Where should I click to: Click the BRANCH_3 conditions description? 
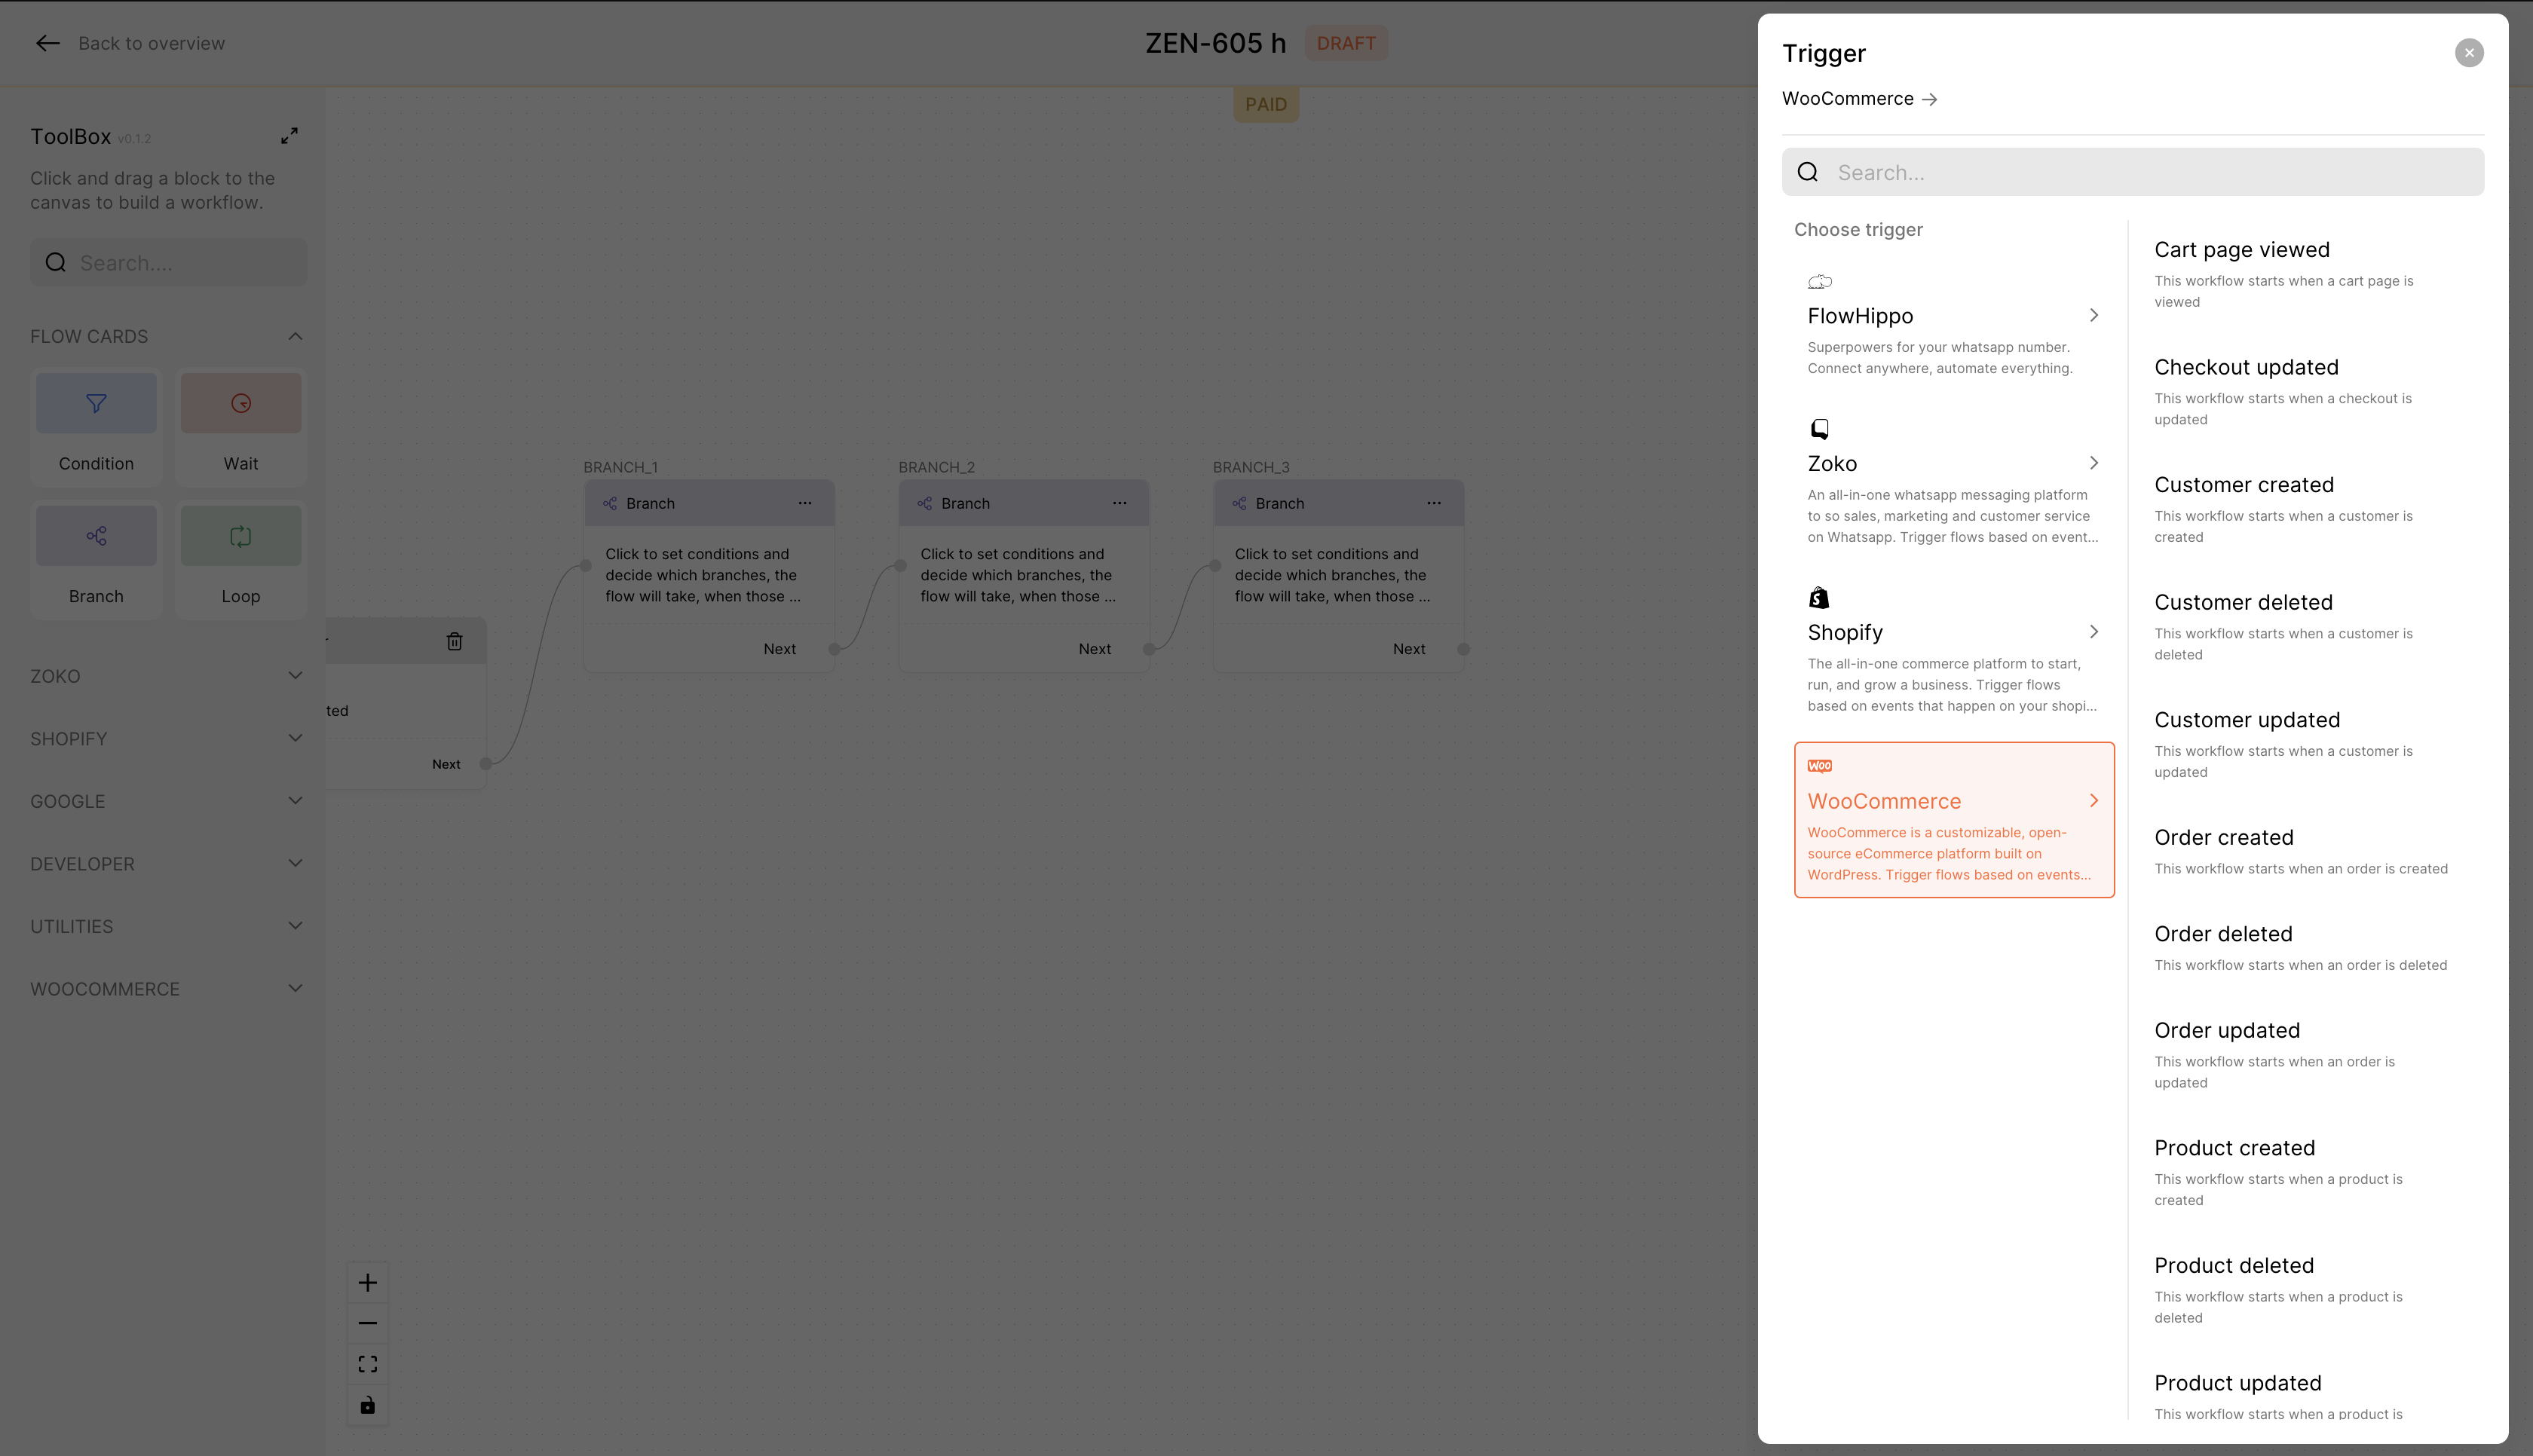click(1333, 575)
